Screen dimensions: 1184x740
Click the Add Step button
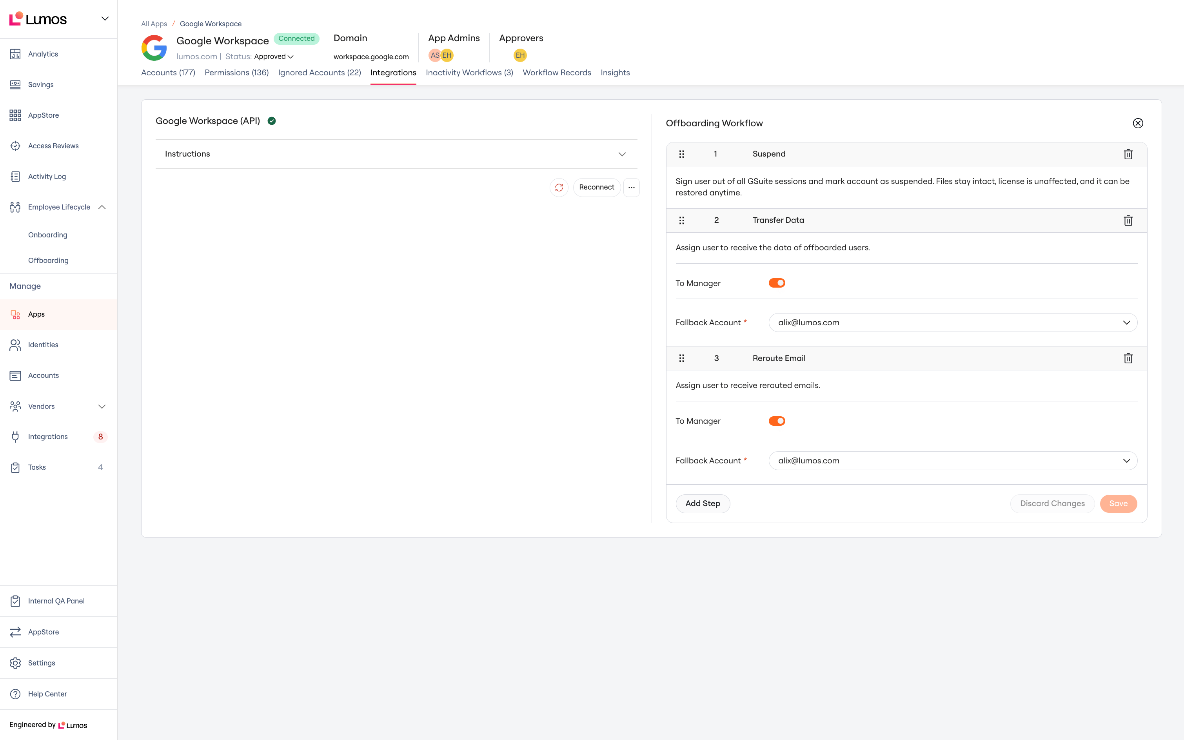tap(703, 504)
